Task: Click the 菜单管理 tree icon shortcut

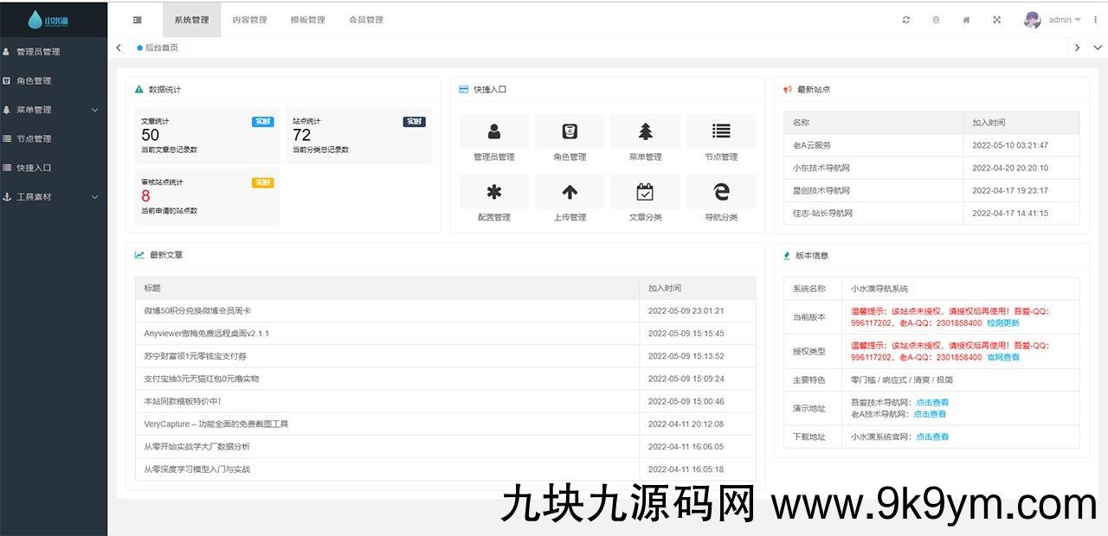Action: [646, 131]
